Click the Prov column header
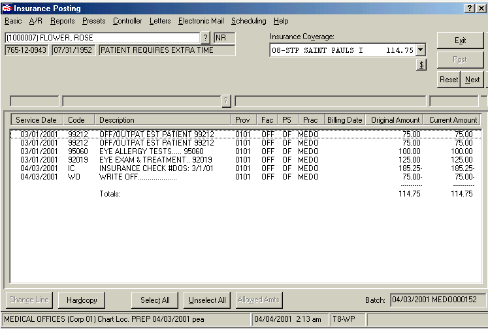Image resolution: width=488 pixels, height=329 pixels. (244, 119)
